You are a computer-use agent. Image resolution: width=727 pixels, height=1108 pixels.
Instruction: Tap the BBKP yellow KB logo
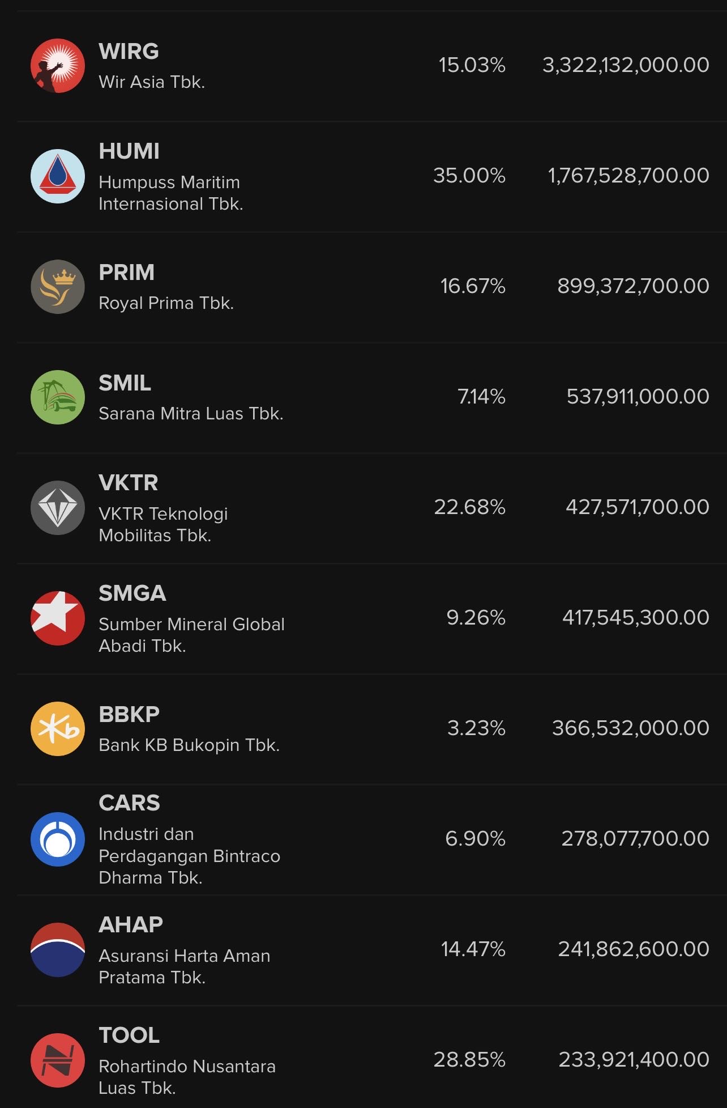(x=58, y=729)
